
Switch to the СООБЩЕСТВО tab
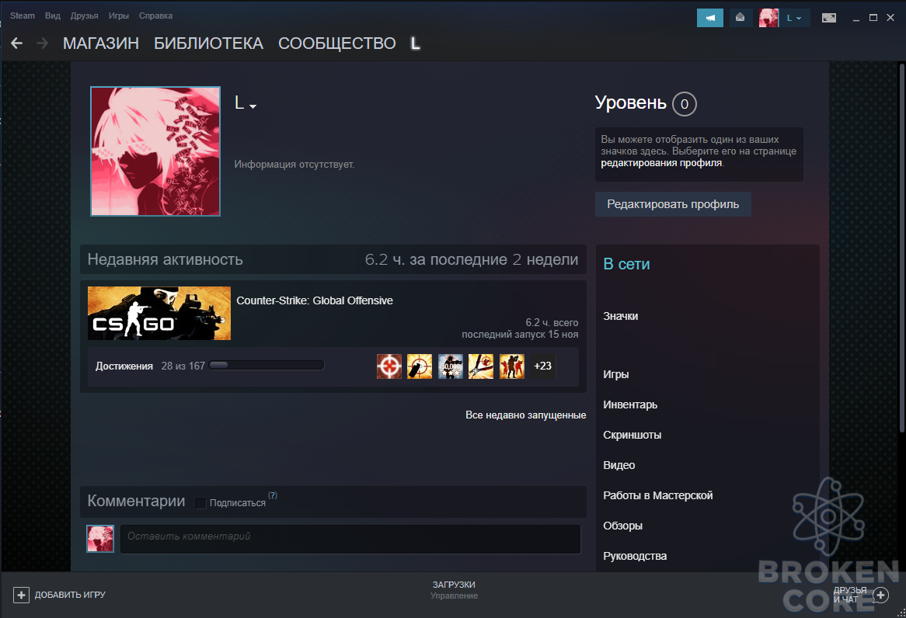(x=337, y=43)
